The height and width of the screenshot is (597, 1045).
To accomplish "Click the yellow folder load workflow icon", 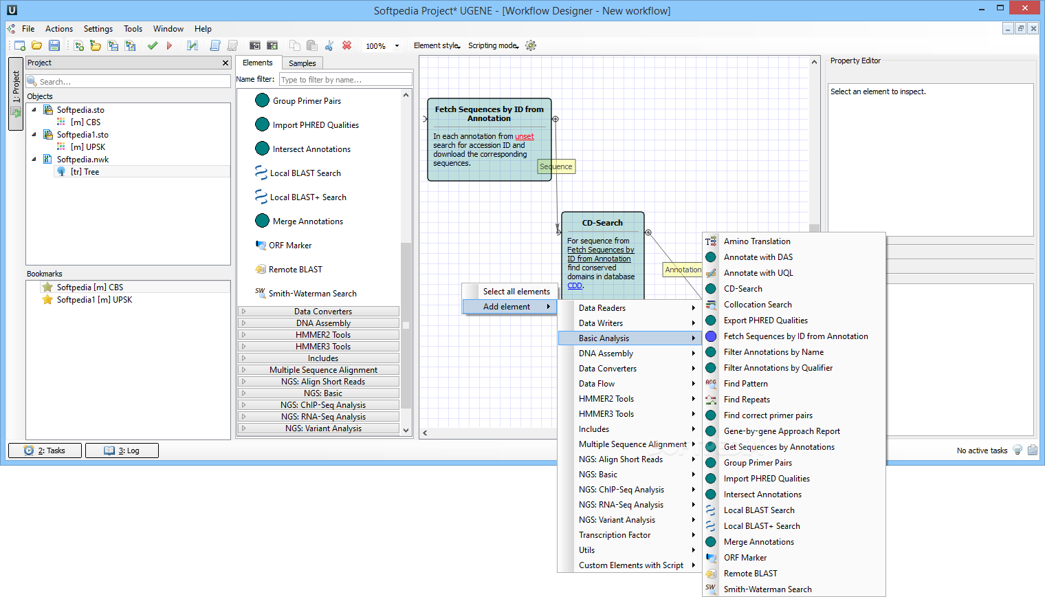I will pos(96,46).
